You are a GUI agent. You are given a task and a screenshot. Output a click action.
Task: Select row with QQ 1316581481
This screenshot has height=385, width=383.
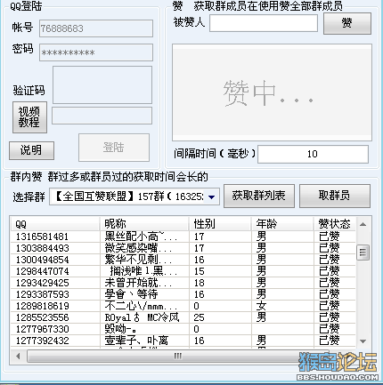183,237
